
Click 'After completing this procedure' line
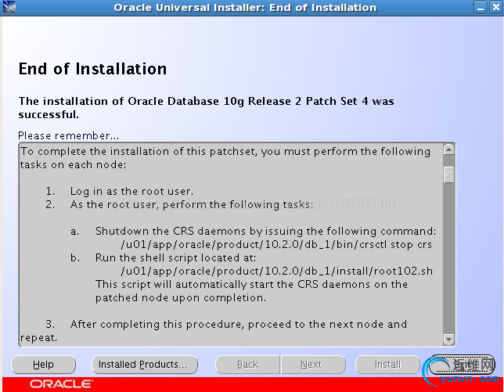[239, 324]
